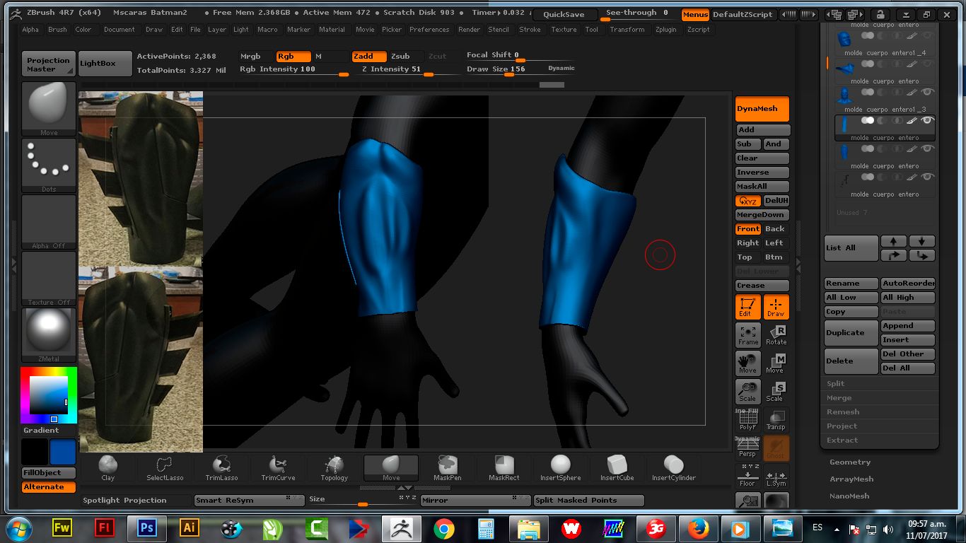Click the magnifier Scale navigation icon
The image size is (966, 543).
coord(748,391)
